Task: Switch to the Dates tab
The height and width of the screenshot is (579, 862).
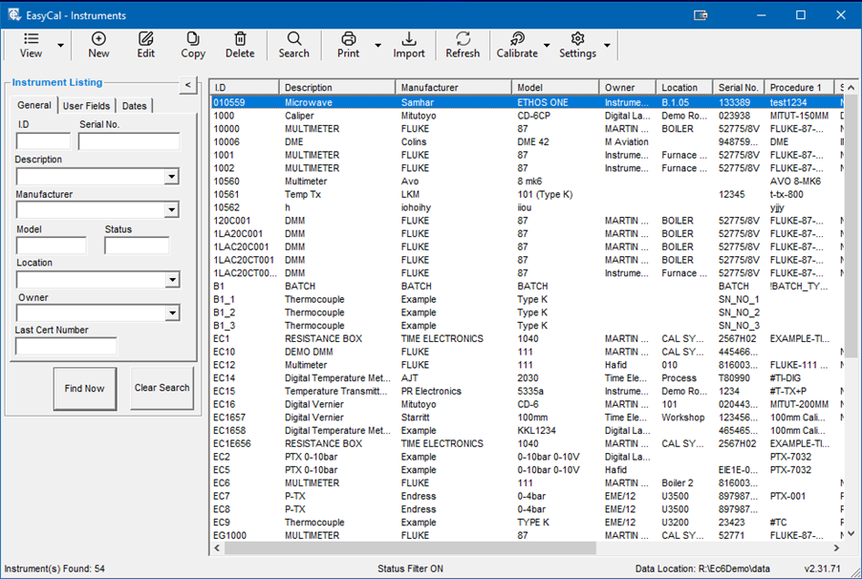Action: [x=135, y=106]
